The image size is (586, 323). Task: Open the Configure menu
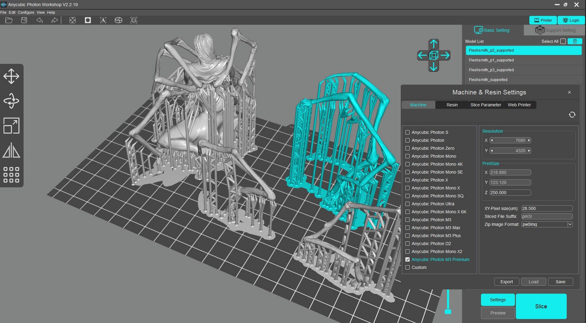(26, 13)
